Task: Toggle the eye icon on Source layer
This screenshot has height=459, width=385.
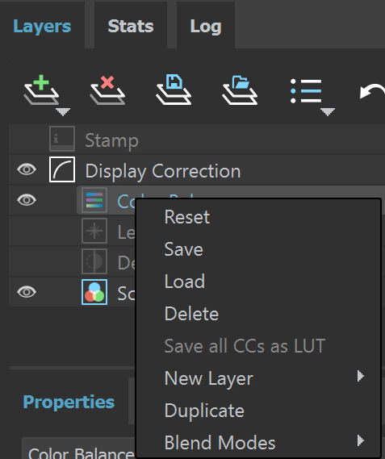Action: [x=27, y=292]
